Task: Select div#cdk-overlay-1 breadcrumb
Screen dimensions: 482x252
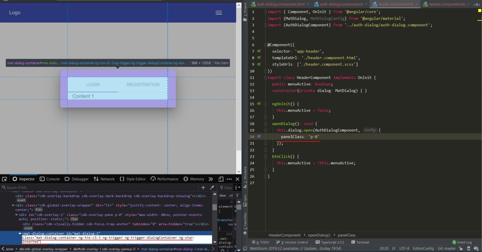Action: coord(104,249)
